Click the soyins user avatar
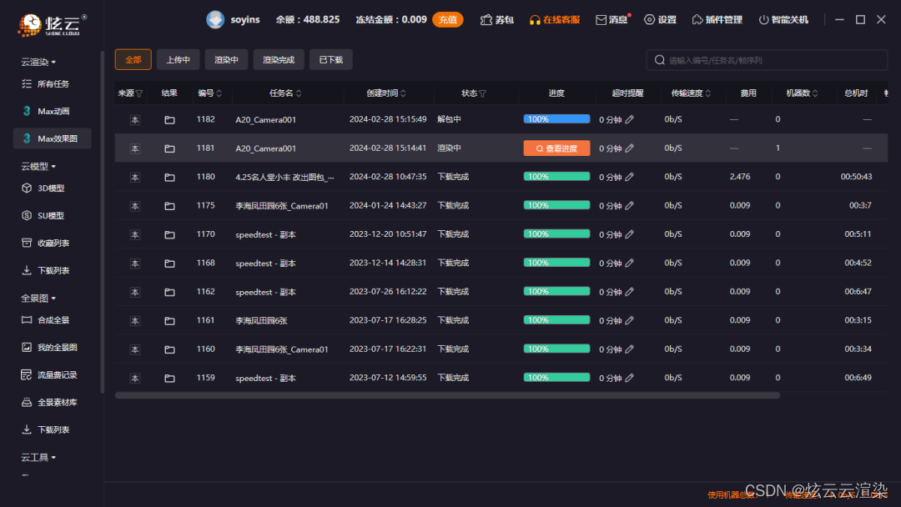 (x=215, y=19)
